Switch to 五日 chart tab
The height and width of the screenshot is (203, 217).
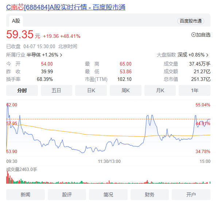coord(57,90)
